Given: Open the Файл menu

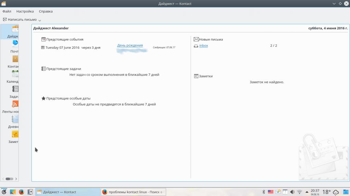Looking at the screenshot, I should [7, 11].
